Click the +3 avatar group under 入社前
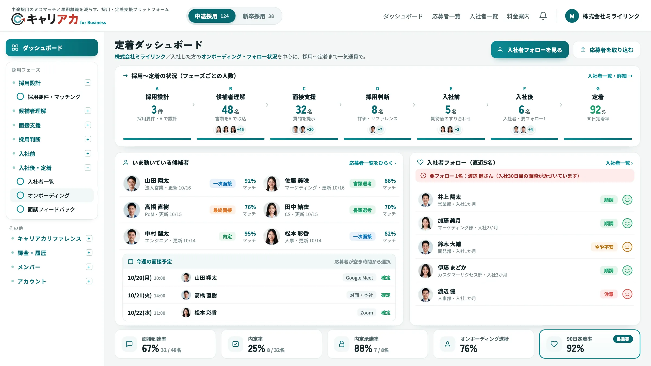651x366 pixels. (450, 130)
